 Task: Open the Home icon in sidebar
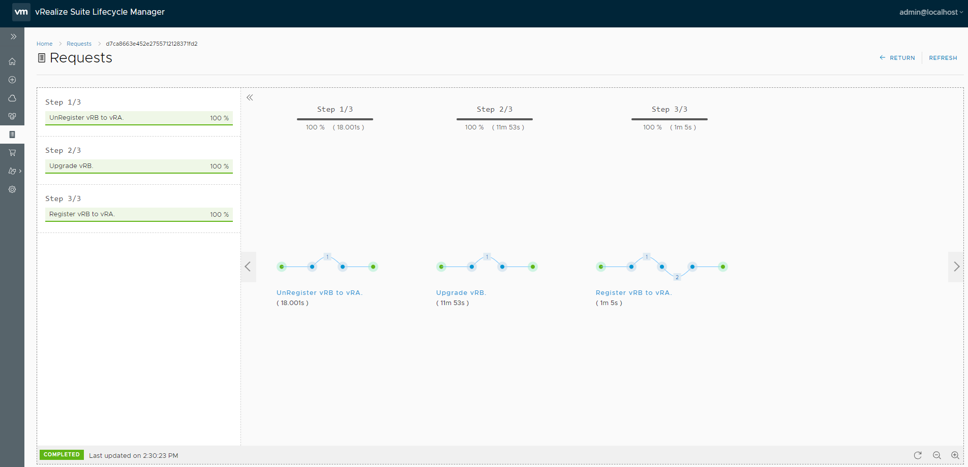click(12, 61)
